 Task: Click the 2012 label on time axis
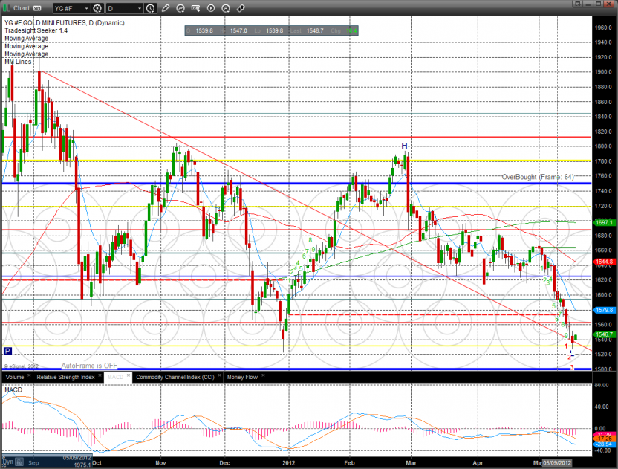[288, 463]
